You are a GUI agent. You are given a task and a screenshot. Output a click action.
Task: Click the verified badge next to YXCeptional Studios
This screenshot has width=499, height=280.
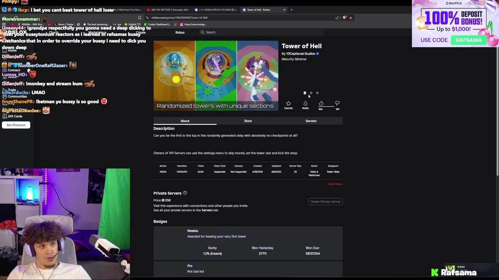click(317, 54)
